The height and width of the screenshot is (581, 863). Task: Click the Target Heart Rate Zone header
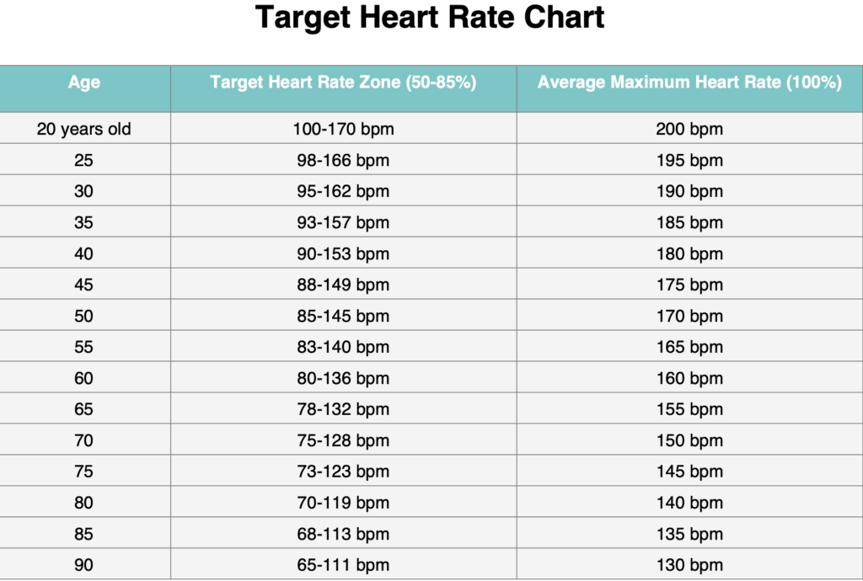coord(343,82)
